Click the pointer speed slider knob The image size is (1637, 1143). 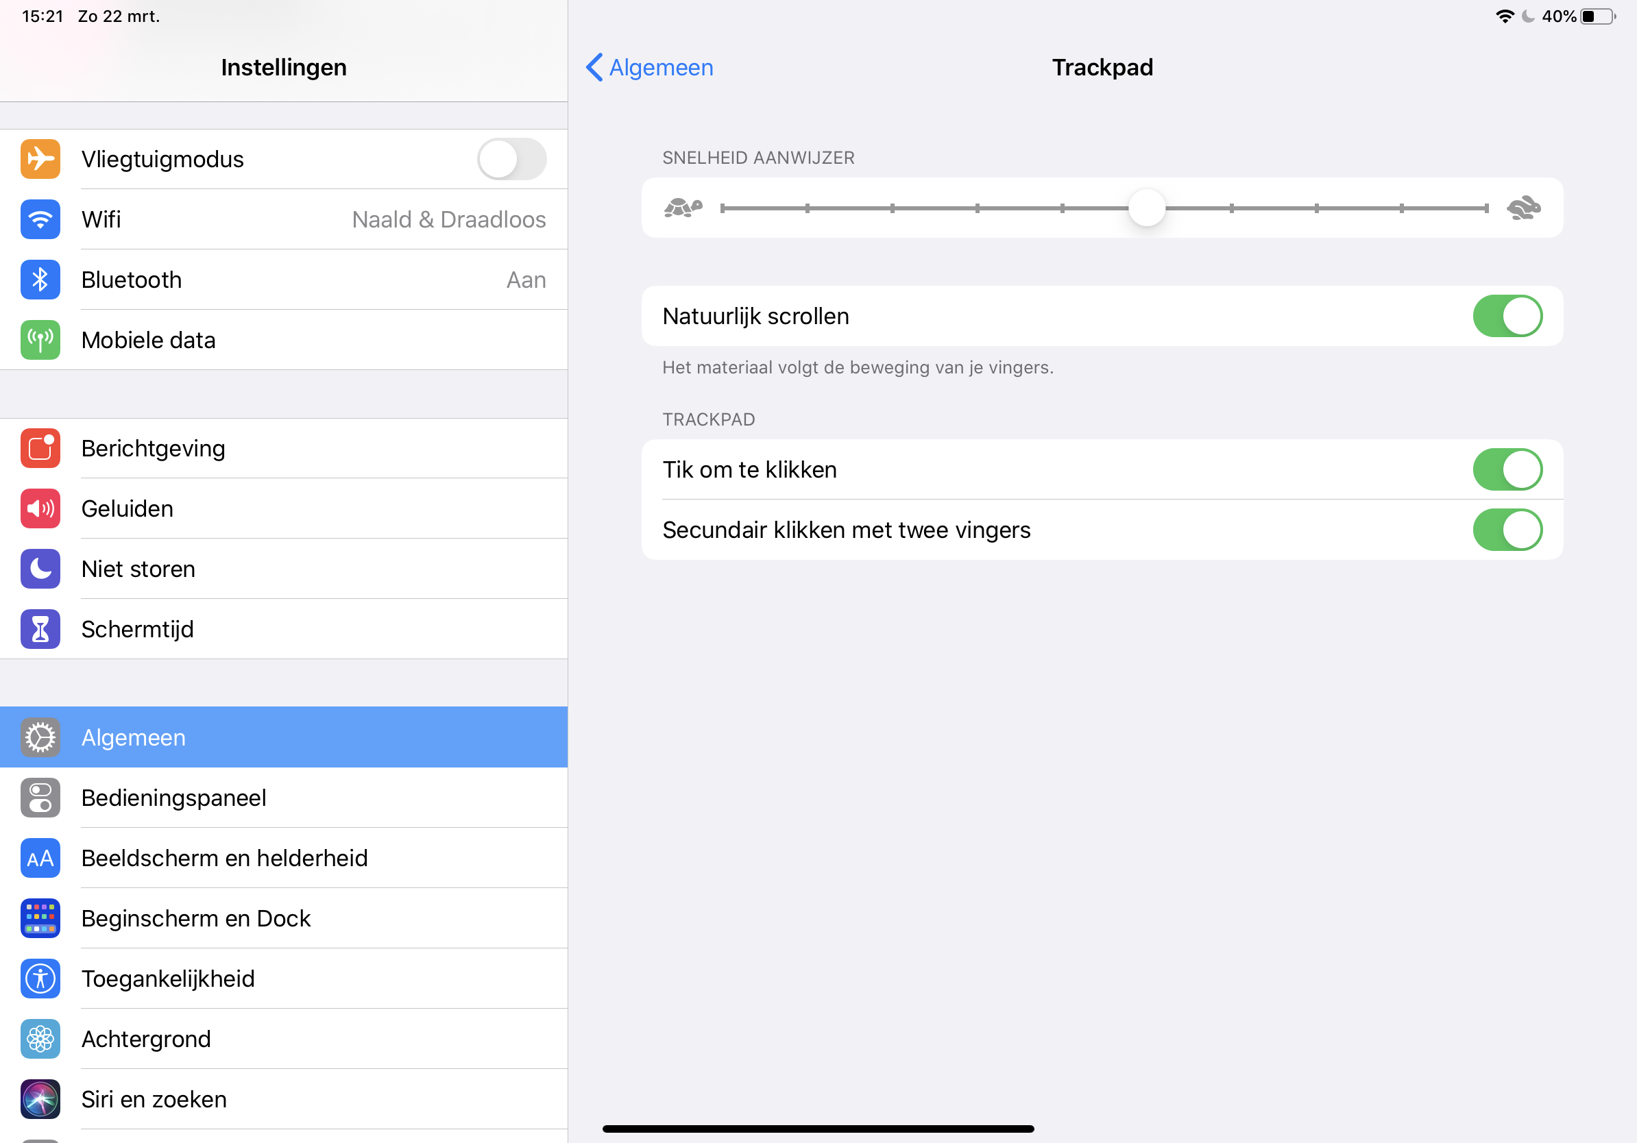click(x=1146, y=208)
